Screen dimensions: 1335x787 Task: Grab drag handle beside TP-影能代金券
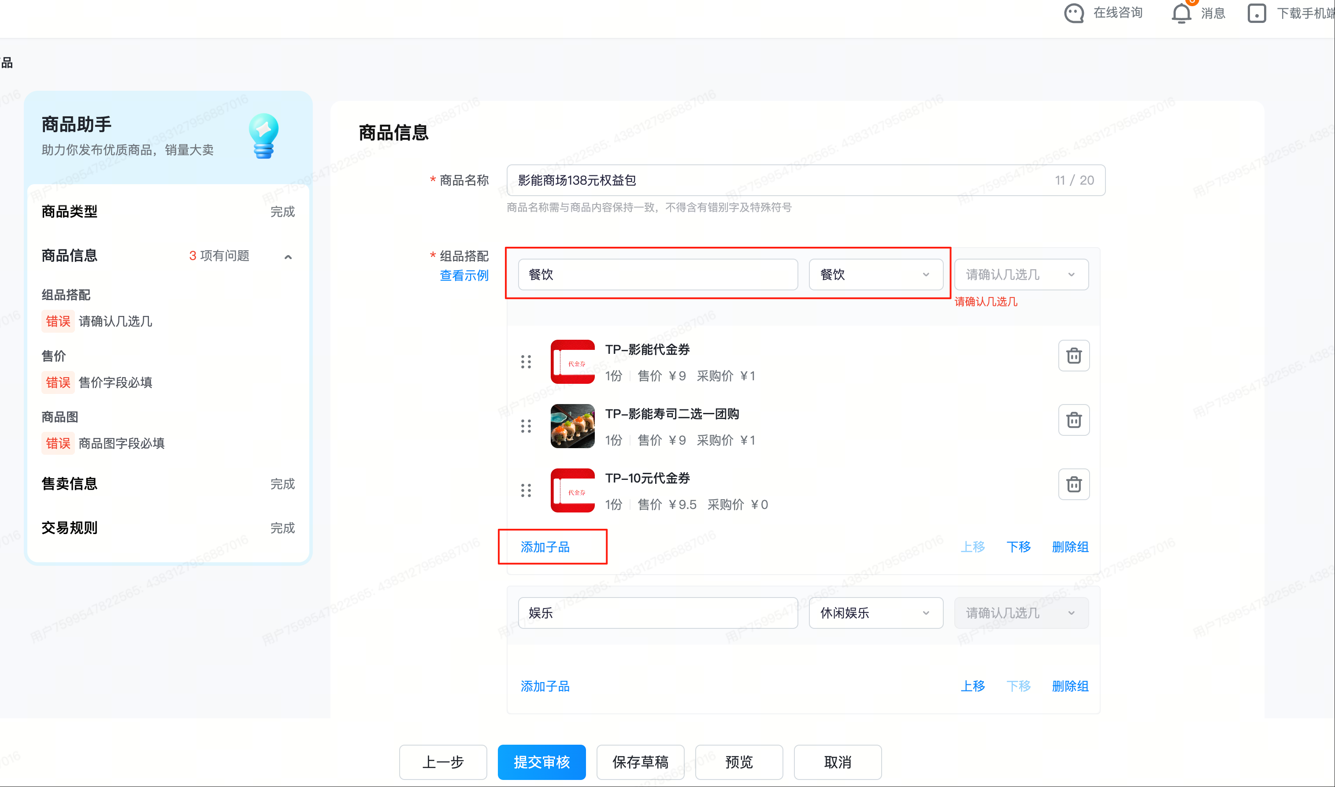[x=526, y=362]
